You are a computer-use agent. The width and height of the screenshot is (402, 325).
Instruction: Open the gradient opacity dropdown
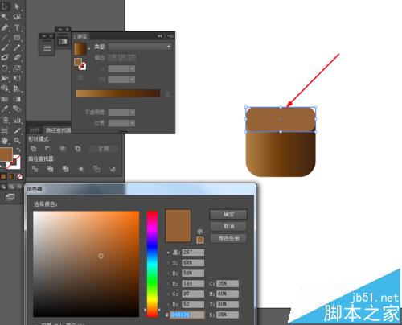(x=132, y=112)
